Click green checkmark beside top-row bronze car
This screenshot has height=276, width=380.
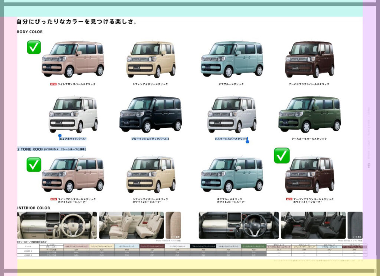[34, 47]
